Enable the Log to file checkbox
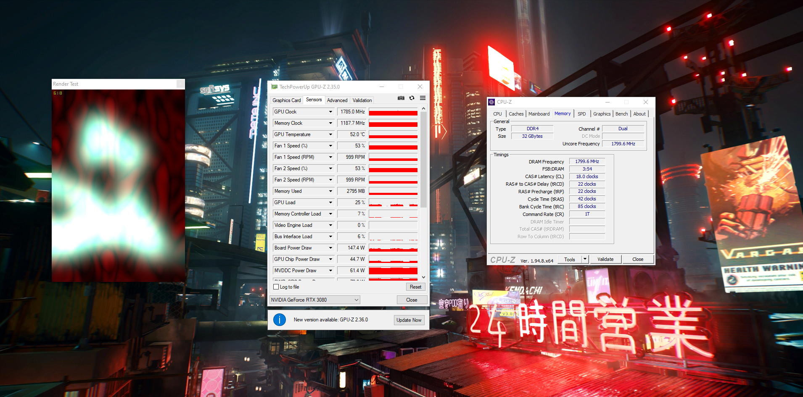Viewport: 803px width, 397px height. (x=276, y=287)
